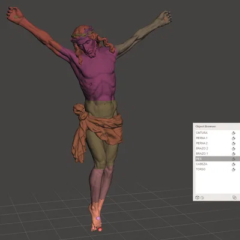Click the icon beside PERNA 1 row
Viewport: 240px width, 240px height.
point(233,139)
